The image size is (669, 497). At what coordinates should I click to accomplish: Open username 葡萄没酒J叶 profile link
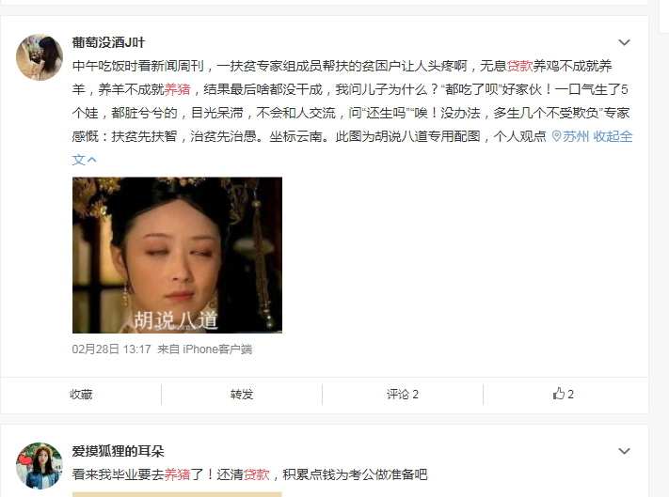tap(108, 42)
